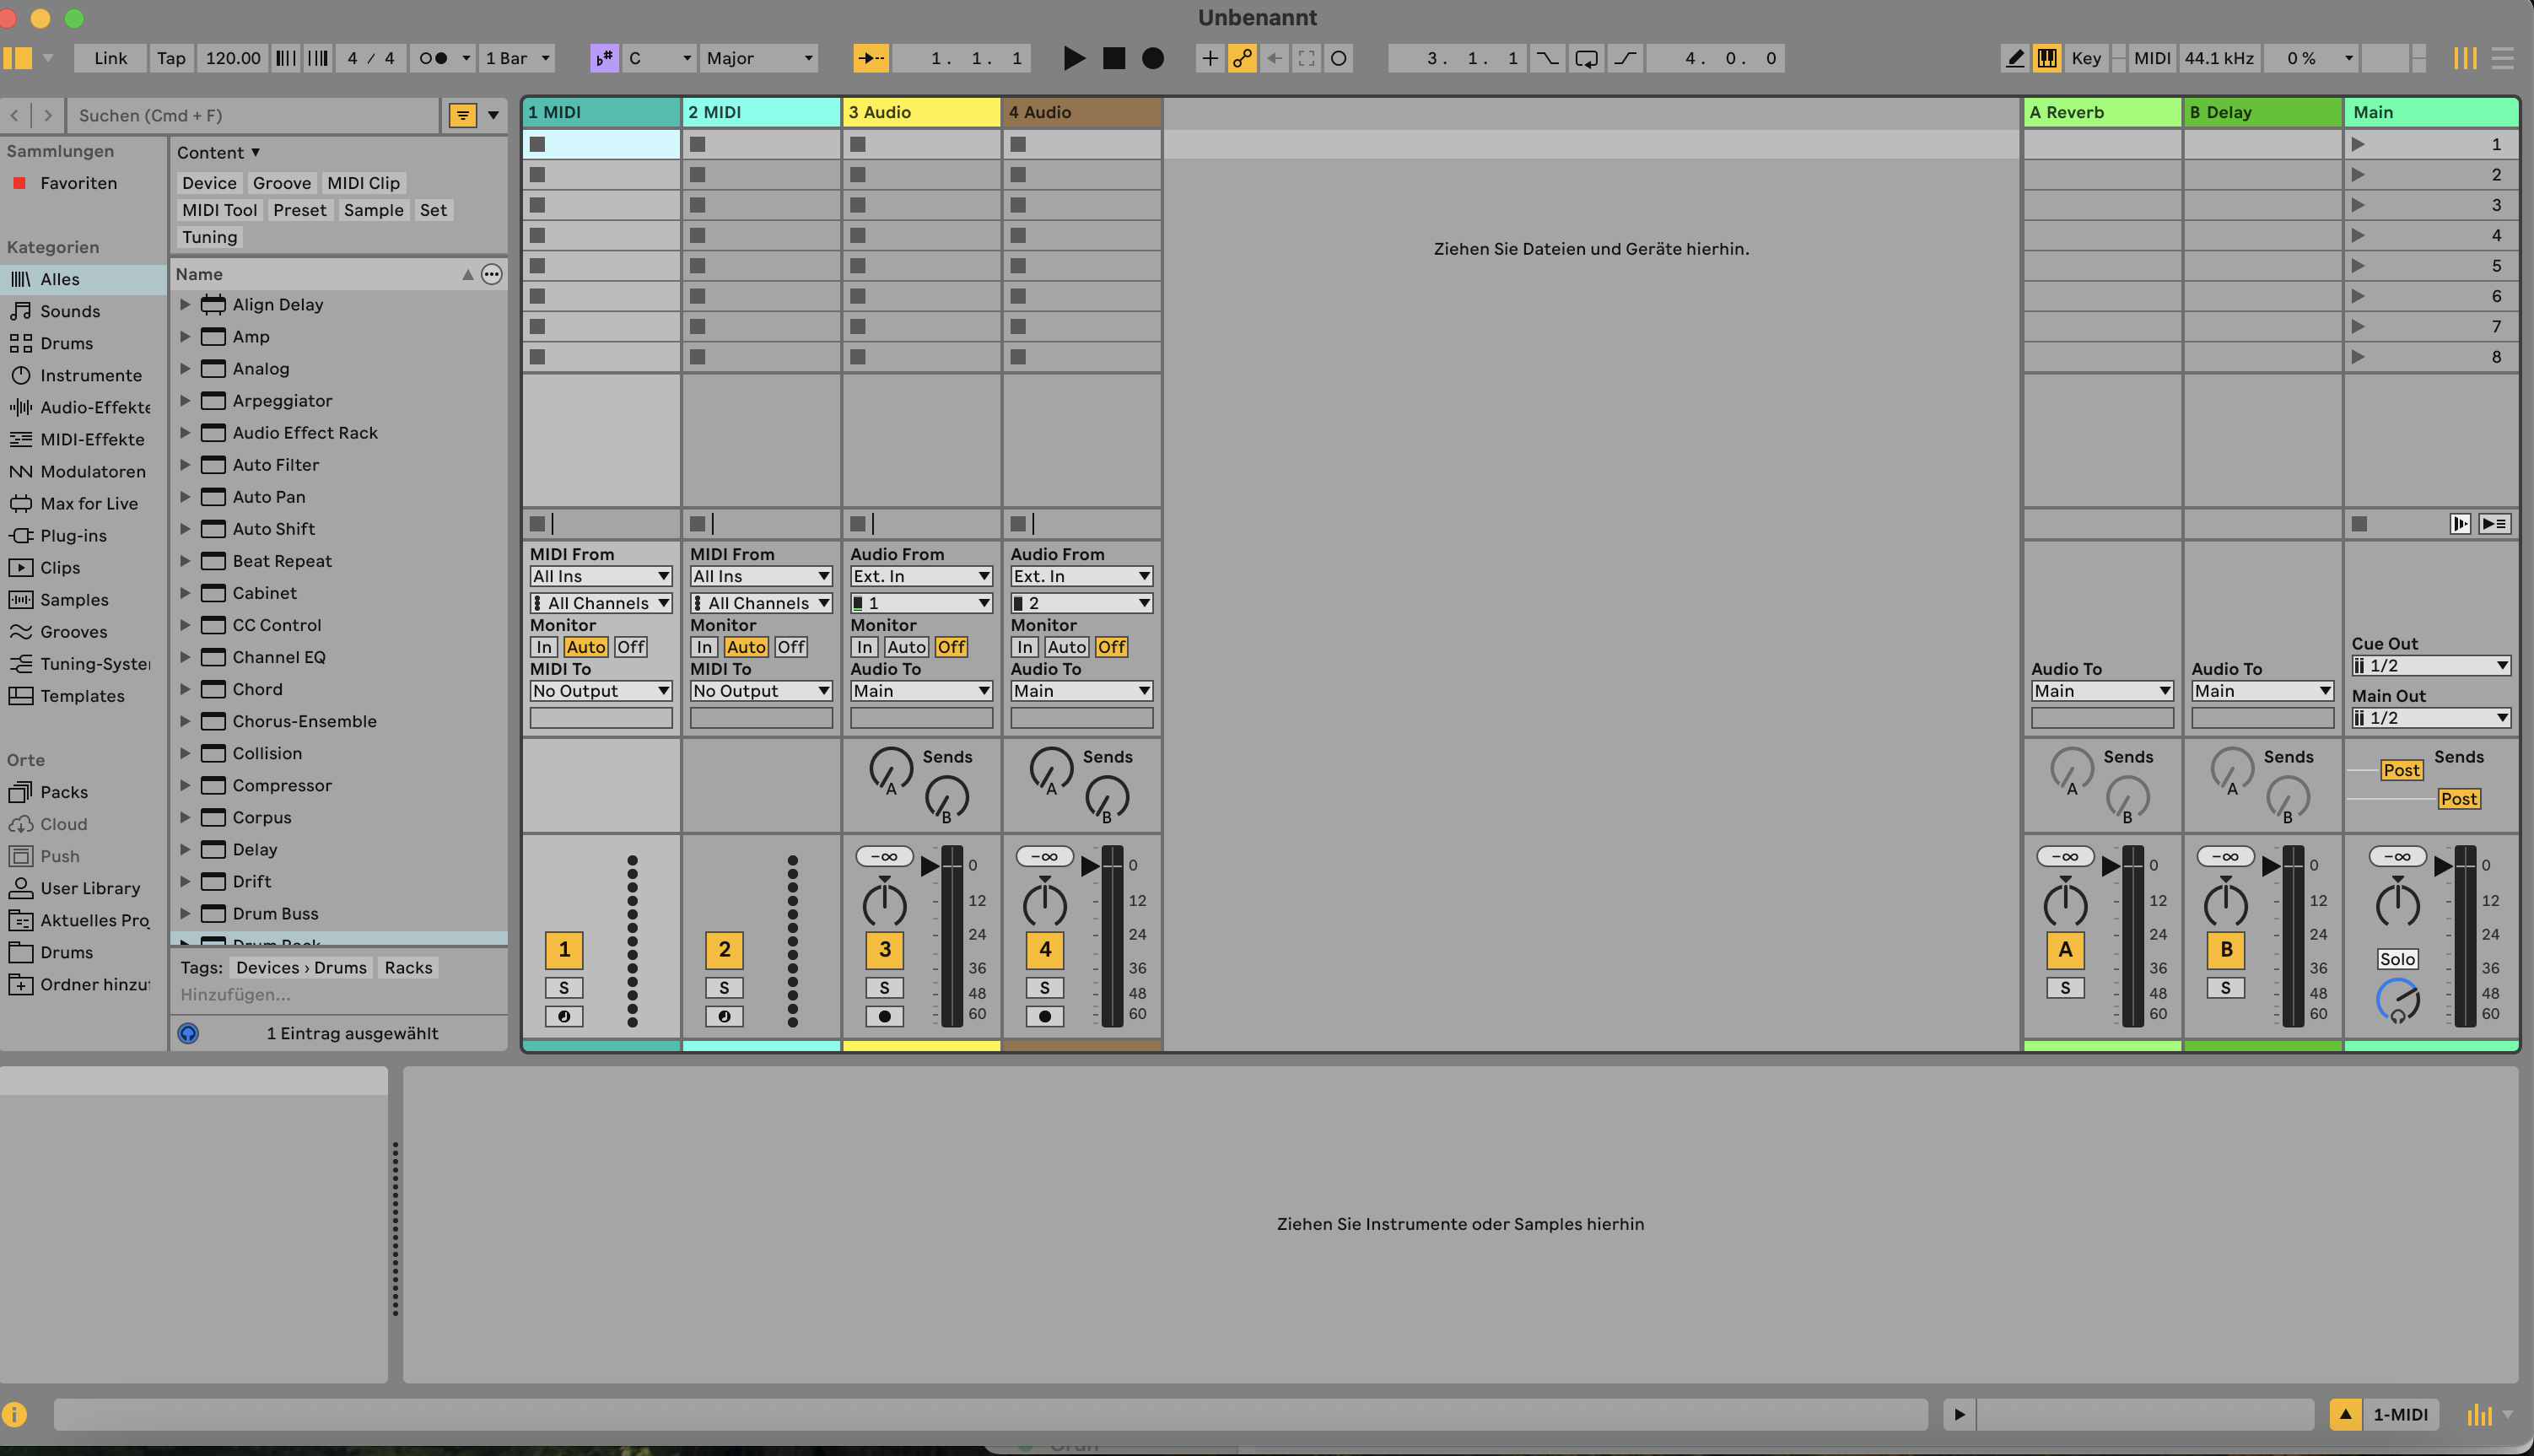
Task: Set 2 MIDI monitor to Off
Action: point(791,647)
